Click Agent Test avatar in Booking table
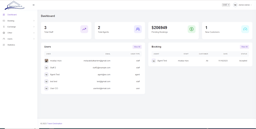This screenshot has width=256, height=129. [154, 61]
